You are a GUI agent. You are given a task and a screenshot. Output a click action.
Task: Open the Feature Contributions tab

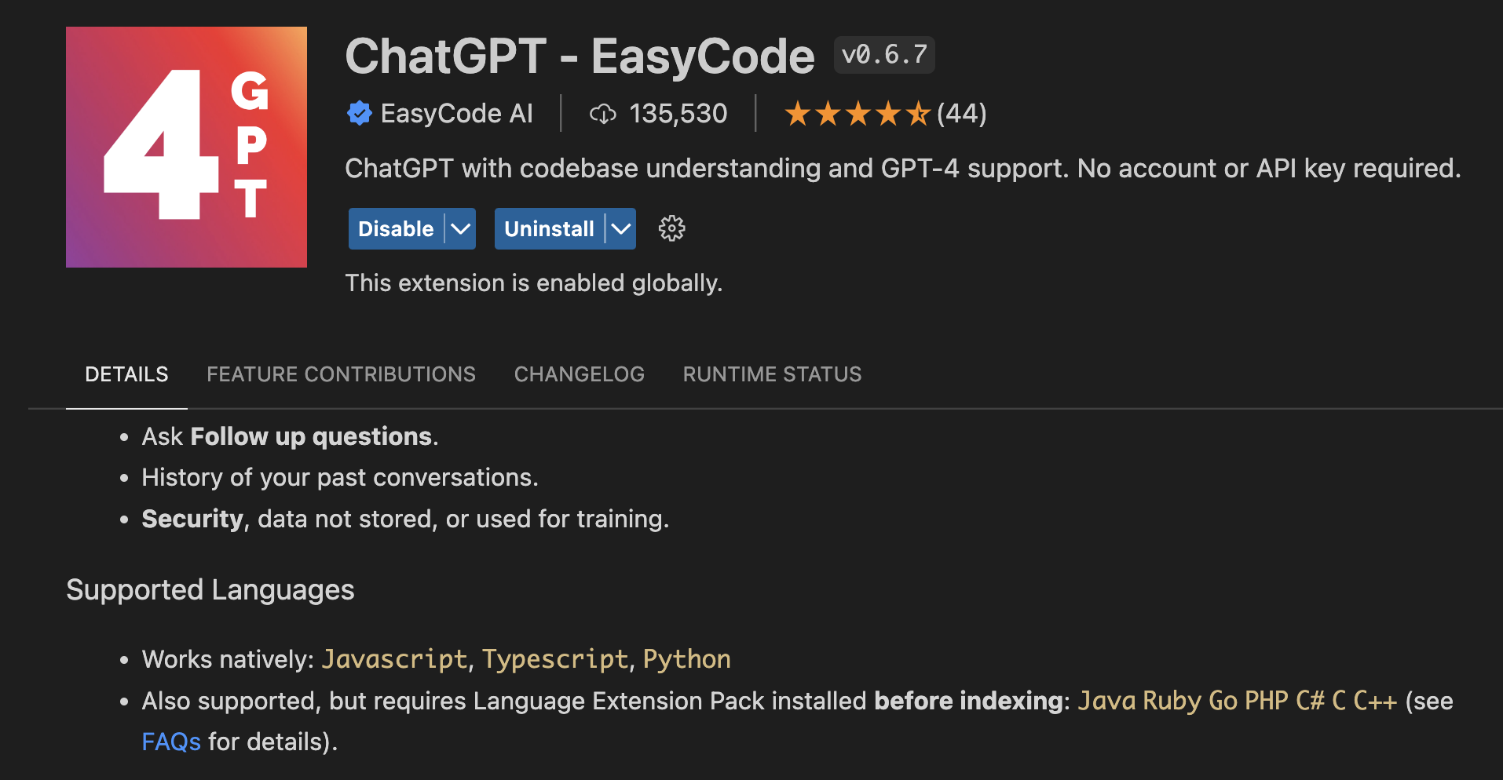[341, 374]
